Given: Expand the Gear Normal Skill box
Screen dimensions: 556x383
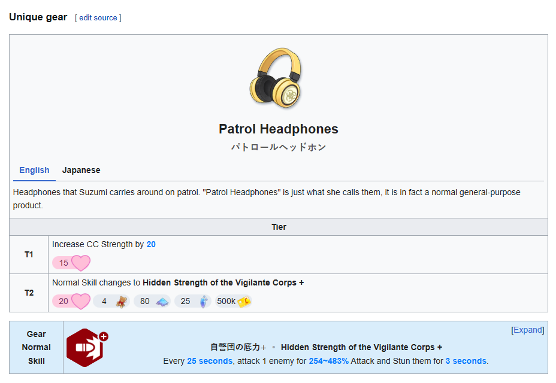Looking at the screenshot, I should click(527, 330).
